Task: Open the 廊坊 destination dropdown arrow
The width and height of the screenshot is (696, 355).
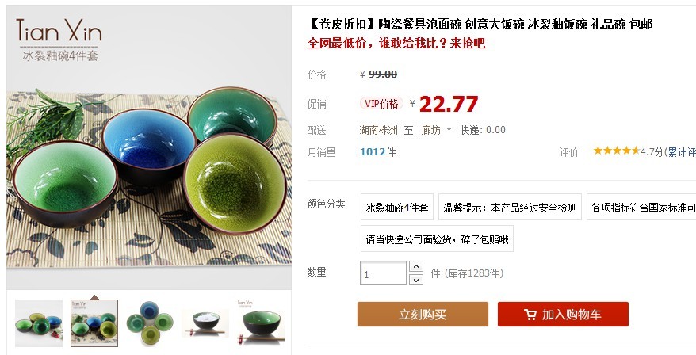Action: [449, 130]
